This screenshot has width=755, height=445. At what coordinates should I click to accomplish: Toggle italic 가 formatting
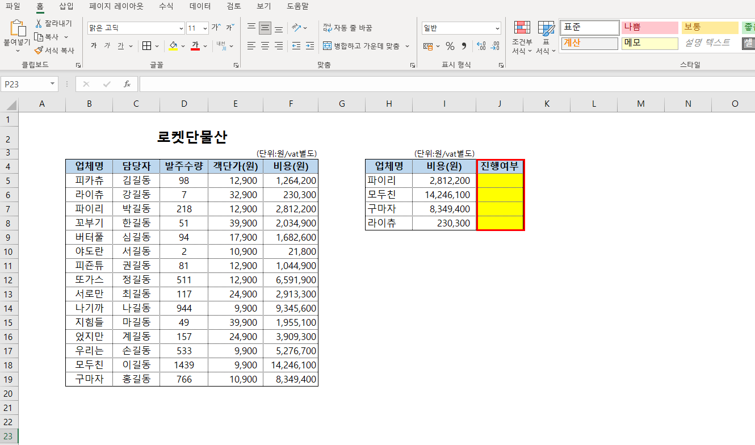[x=107, y=46]
